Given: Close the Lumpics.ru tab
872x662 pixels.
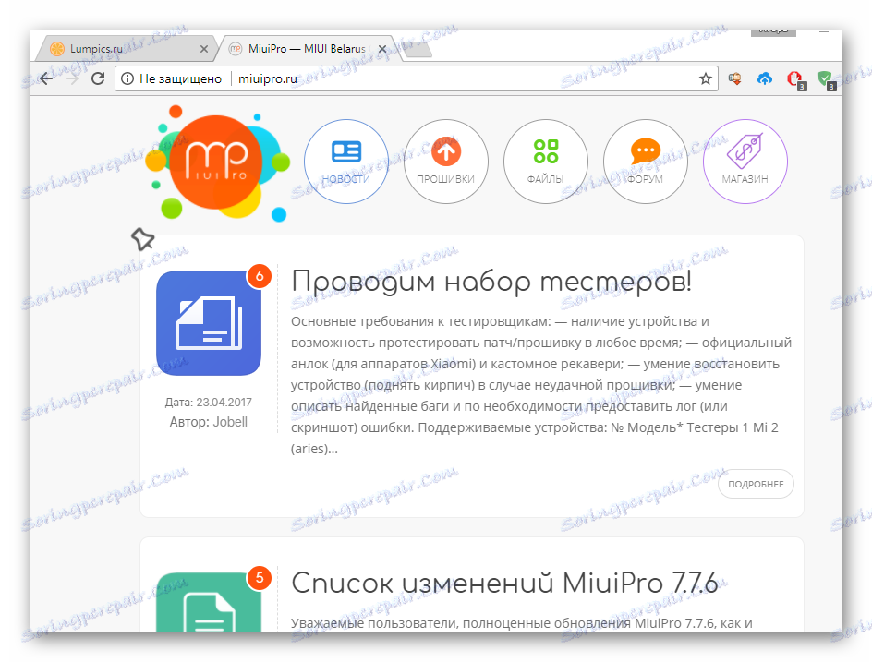Looking at the screenshot, I should 204,49.
